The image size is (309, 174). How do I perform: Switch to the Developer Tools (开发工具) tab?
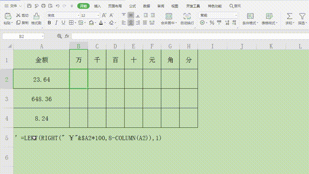pos(193,6)
